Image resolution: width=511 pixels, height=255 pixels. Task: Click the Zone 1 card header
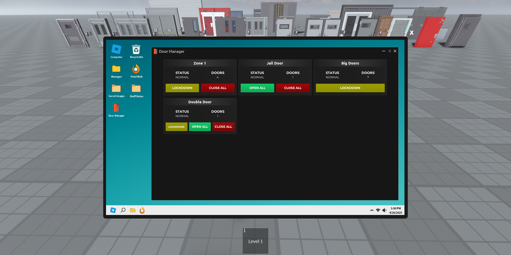click(x=200, y=63)
